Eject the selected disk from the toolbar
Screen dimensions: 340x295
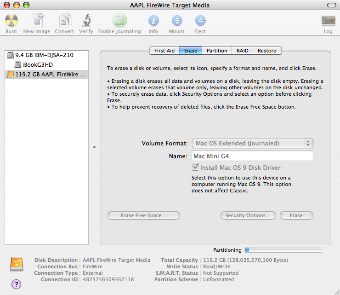click(200, 21)
